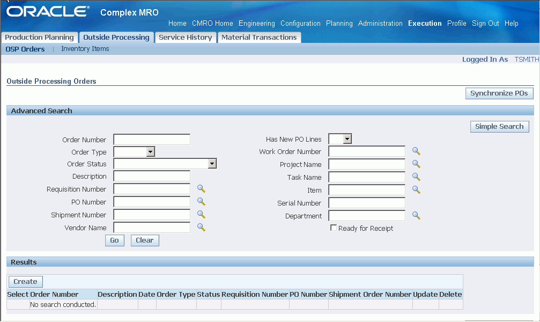Screen dimensions: 540x322
Task: Go to the Home link
Action: (x=177, y=24)
